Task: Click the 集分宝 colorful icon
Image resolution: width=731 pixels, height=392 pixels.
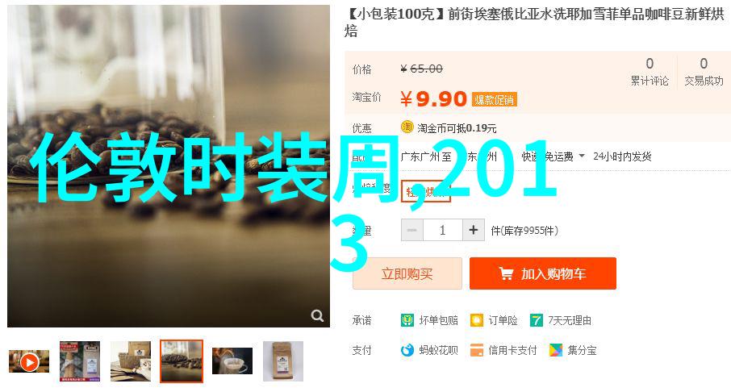Action: 556,350
